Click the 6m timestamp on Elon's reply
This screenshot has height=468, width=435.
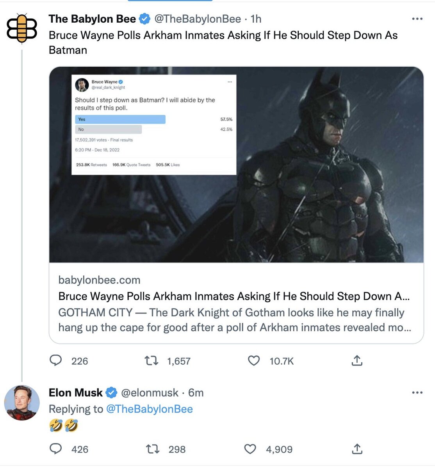[x=196, y=392]
